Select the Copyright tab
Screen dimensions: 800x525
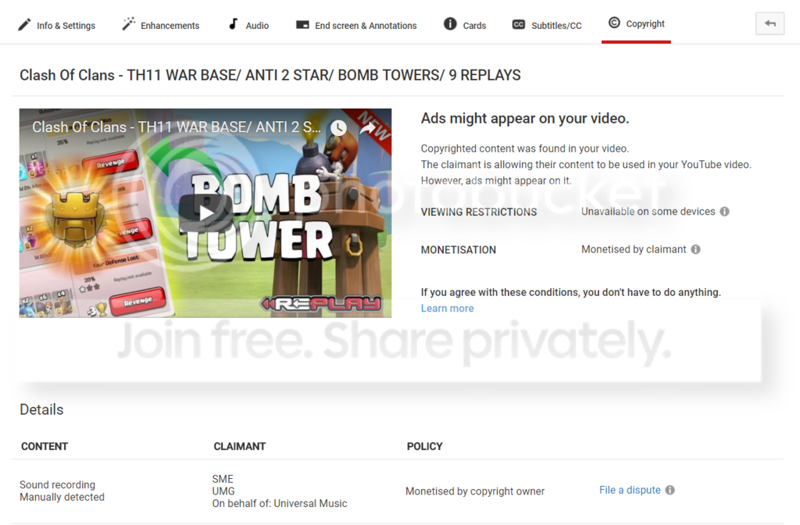tap(636, 24)
